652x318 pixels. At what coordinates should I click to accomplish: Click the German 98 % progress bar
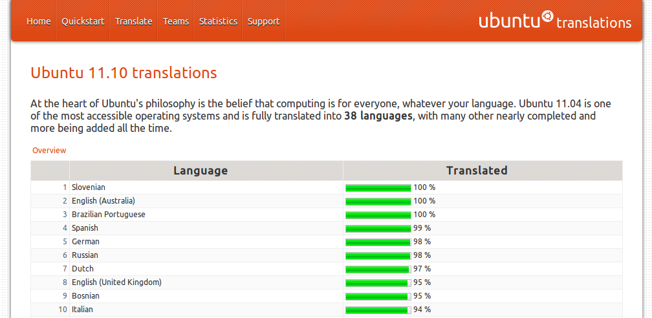pos(378,242)
